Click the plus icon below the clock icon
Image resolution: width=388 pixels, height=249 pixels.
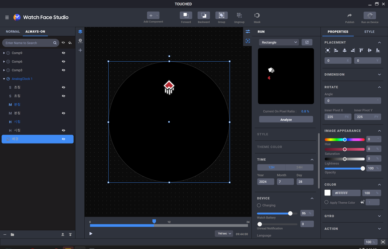pos(80,50)
